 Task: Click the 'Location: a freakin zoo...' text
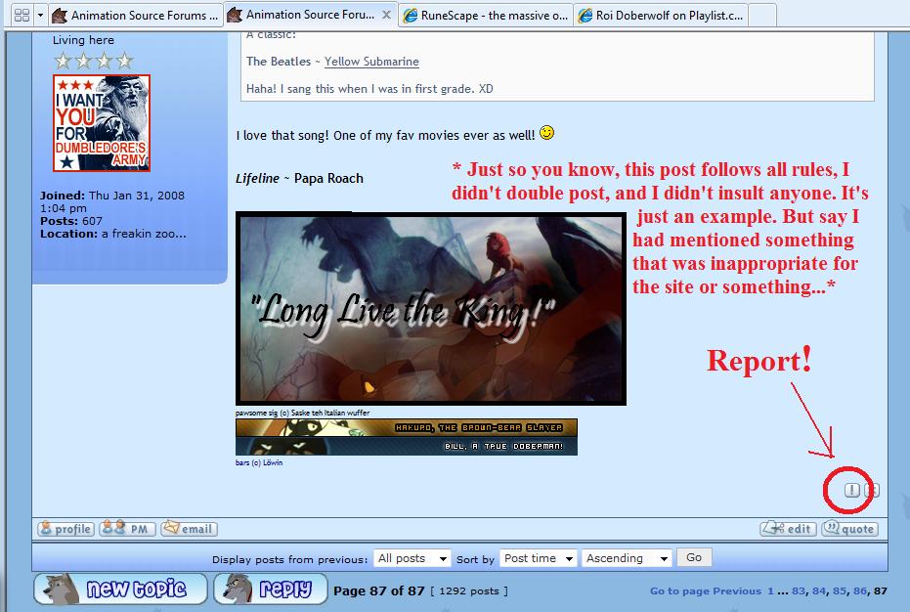click(113, 234)
